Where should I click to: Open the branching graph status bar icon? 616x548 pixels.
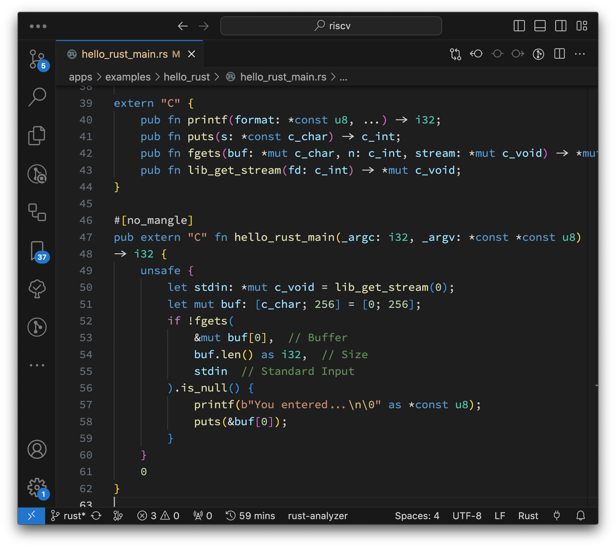(x=118, y=516)
